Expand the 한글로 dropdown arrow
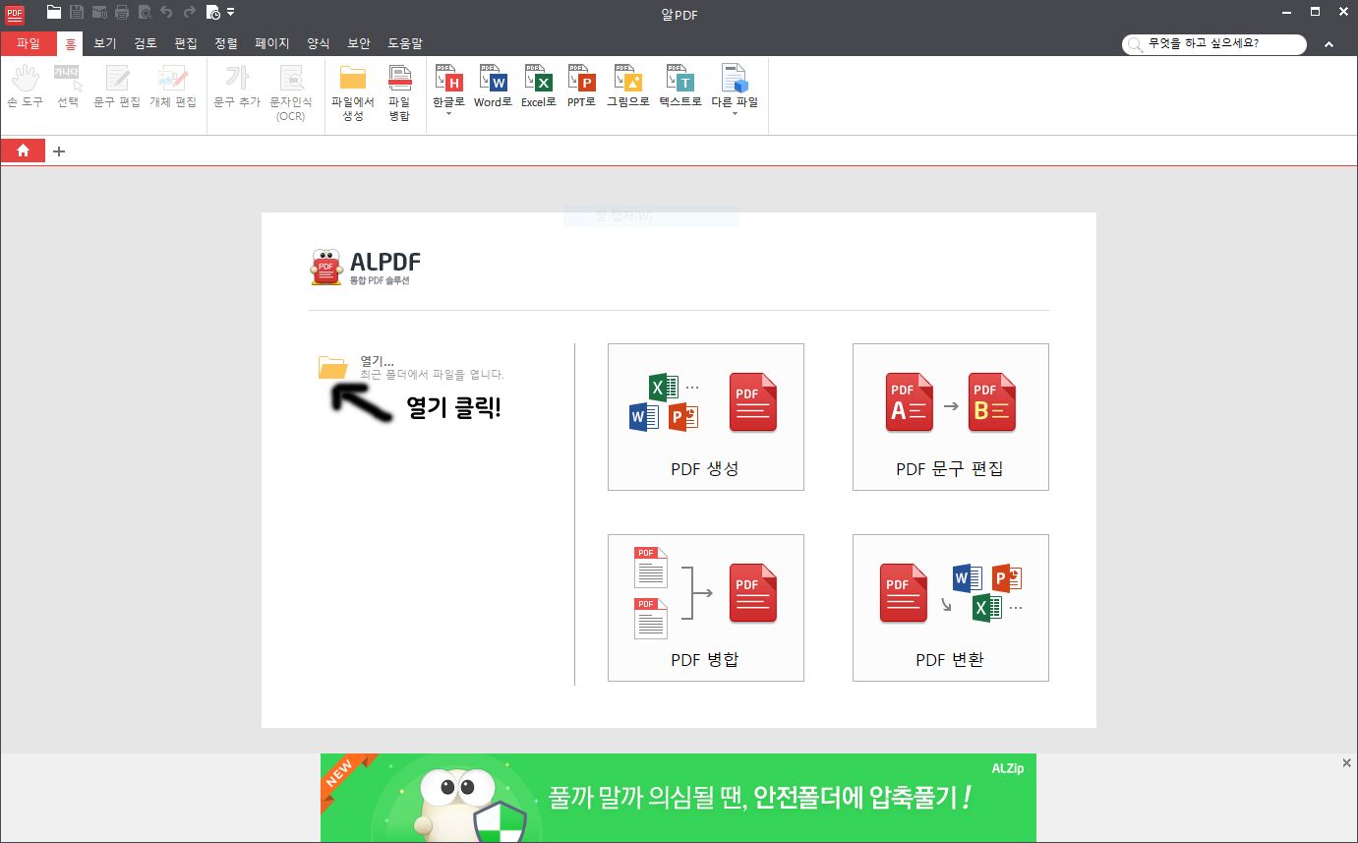Image resolution: width=1358 pixels, height=843 pixels. 448,114
